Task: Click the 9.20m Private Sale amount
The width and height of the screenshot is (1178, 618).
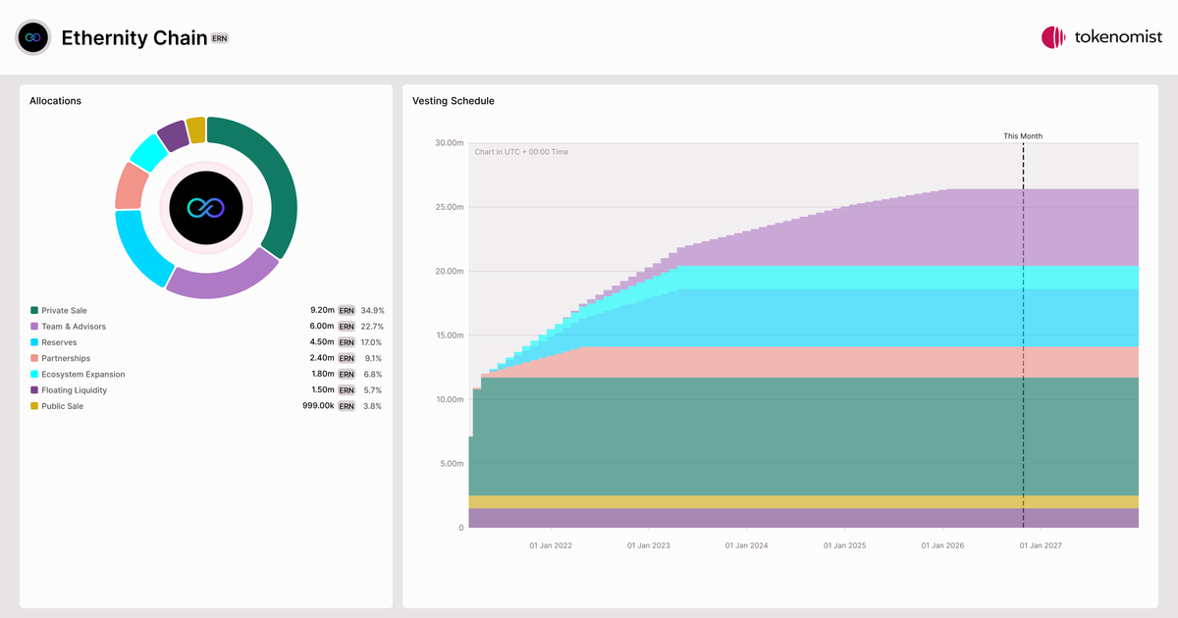Action: click(x=322, y=310)
